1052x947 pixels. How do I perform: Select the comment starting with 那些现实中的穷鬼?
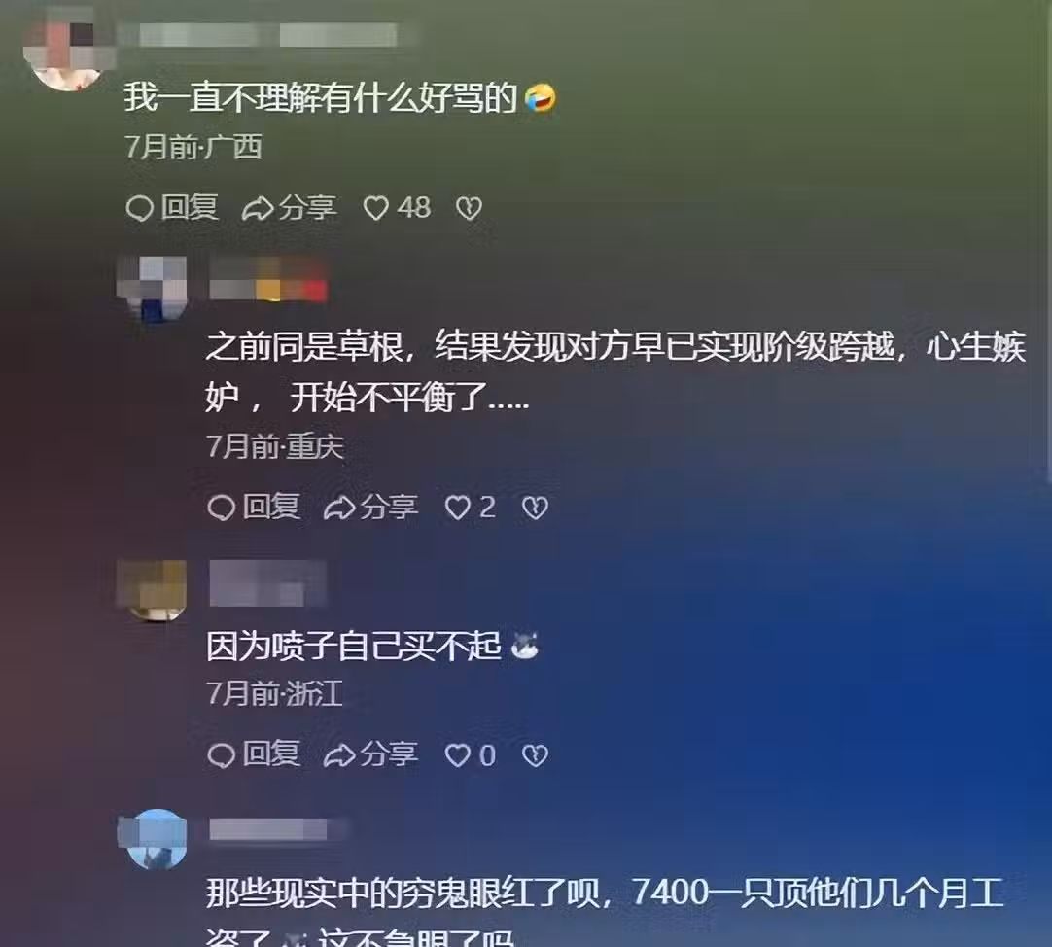[605, 911]
